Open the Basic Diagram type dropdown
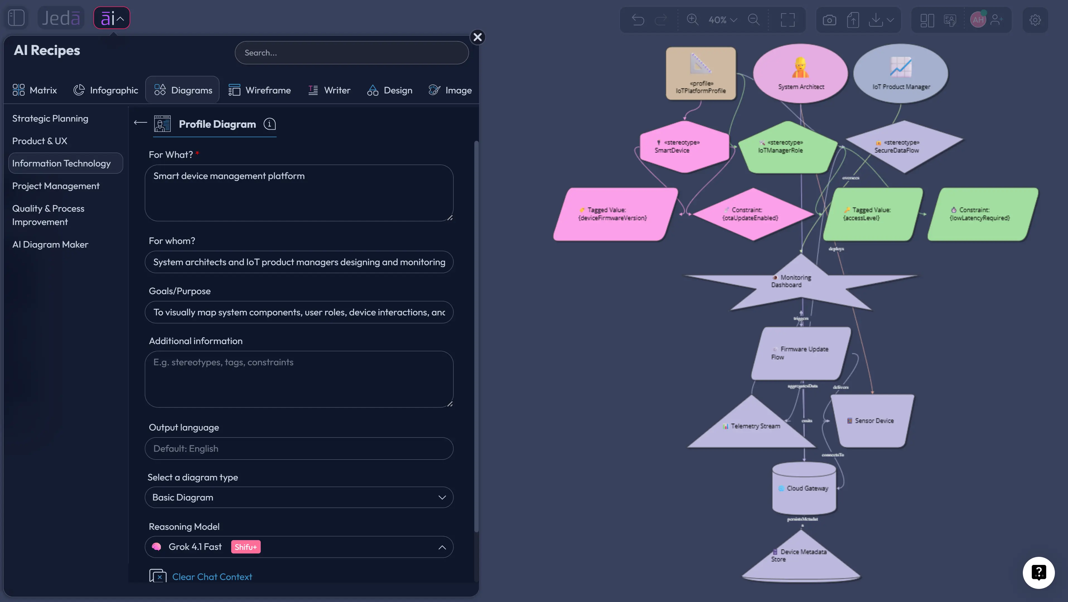This screenshot has height=602, width=1068. [x=299, y=497]
